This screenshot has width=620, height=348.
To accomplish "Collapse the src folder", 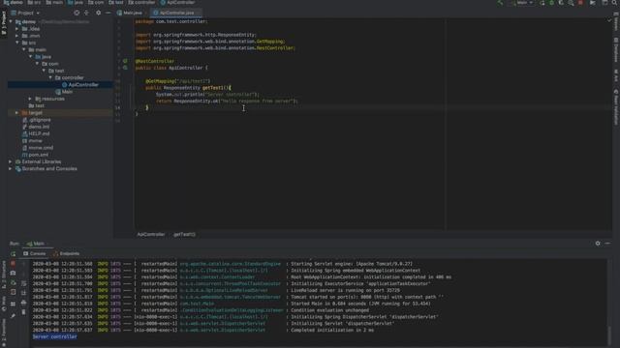I will coord(17,43).
